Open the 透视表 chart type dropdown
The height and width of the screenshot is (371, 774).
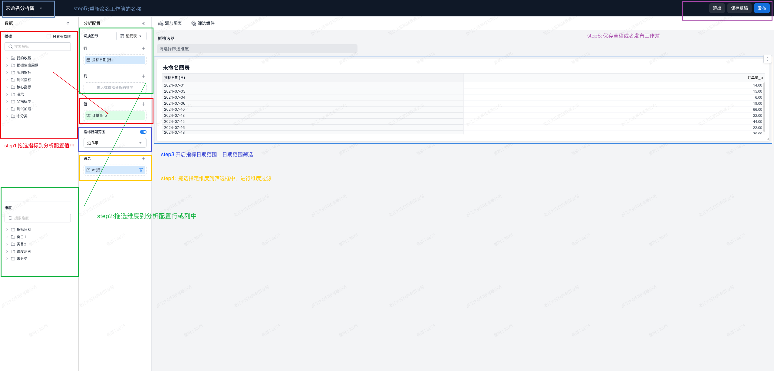[x=131, y=36]
